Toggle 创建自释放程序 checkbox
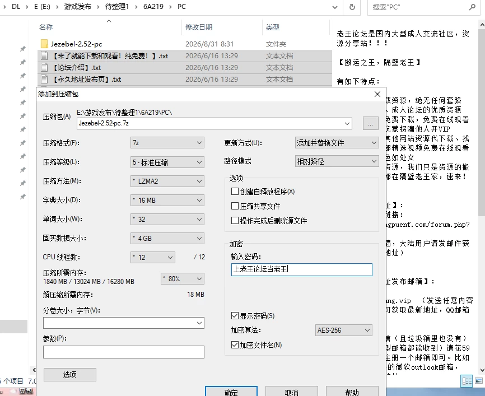485x396 pixels. click(235, 192)
